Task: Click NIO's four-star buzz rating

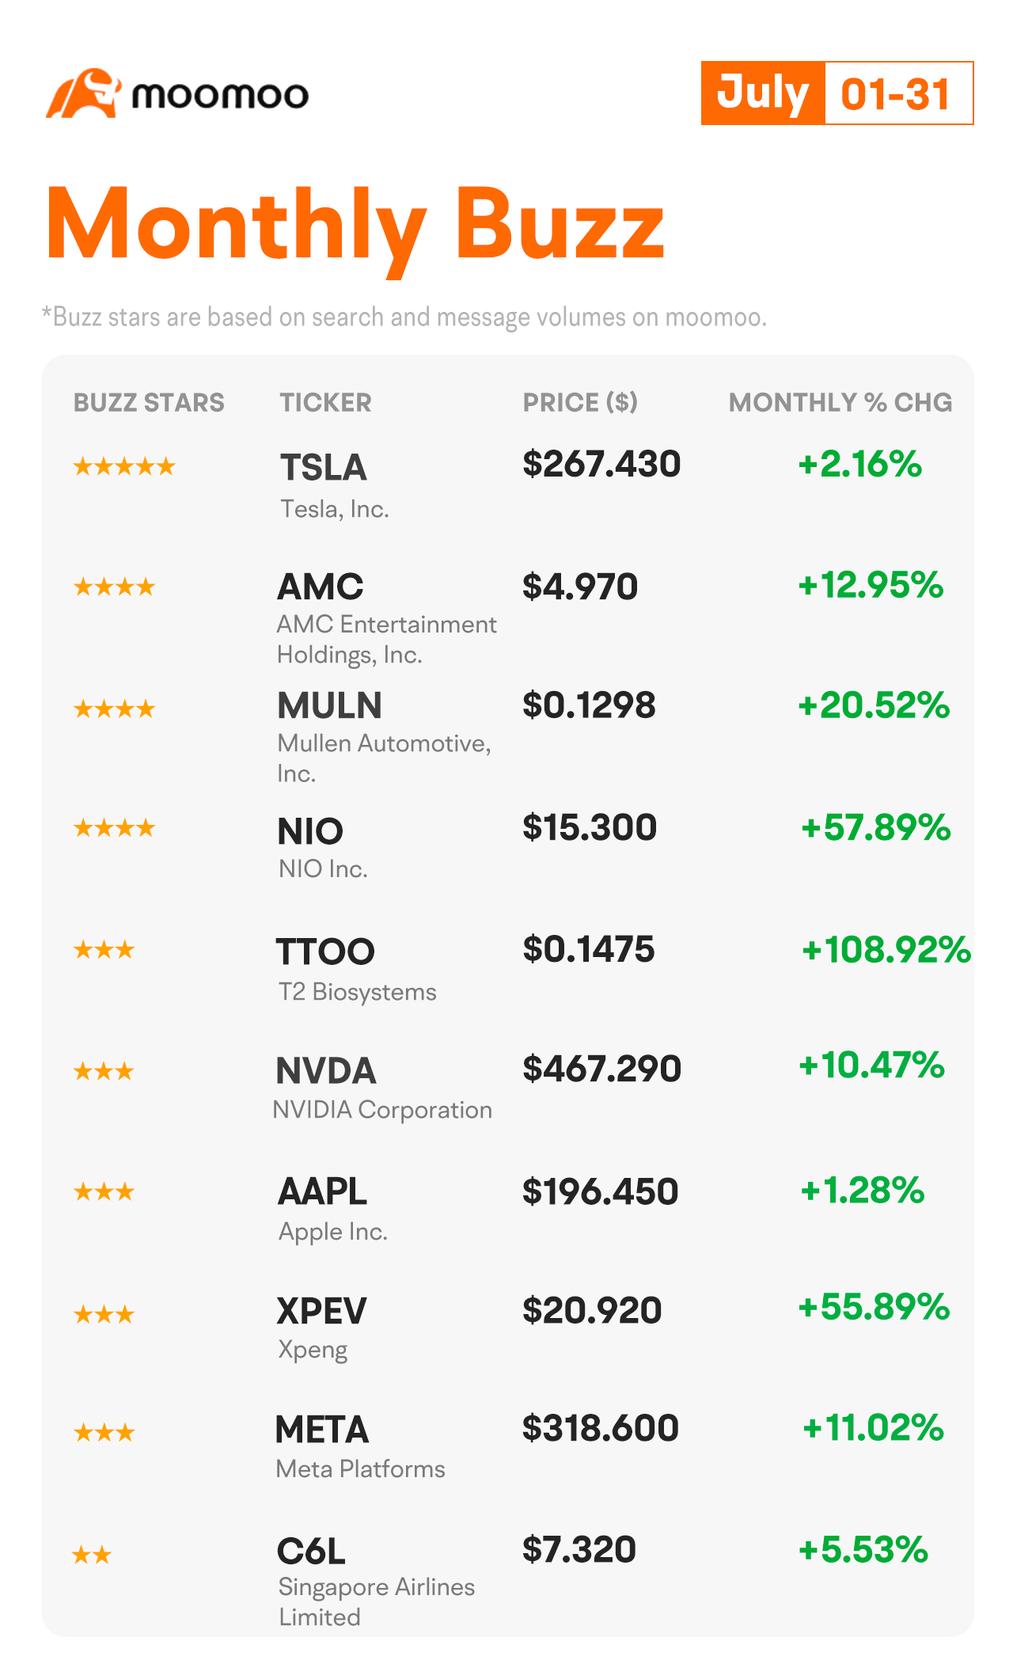Action: (114, 828)
